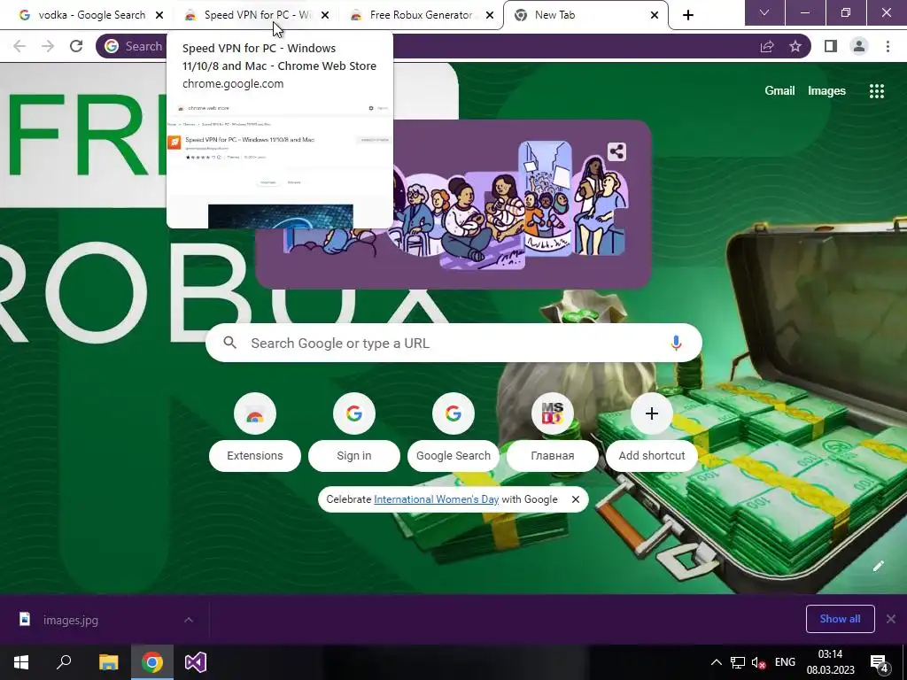This screenshot has width=907, height=680.
Task: Click the Search Google or type a URL box
Action: (x=453, y=343)
